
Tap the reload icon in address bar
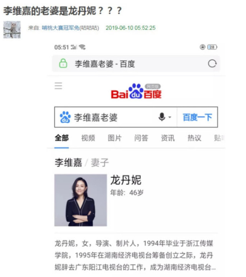(212, 63)
